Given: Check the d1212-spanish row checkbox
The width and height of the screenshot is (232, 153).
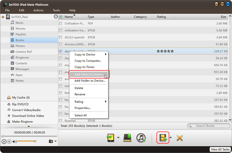Looking at the screenshot, I should (x=60, y=37).
